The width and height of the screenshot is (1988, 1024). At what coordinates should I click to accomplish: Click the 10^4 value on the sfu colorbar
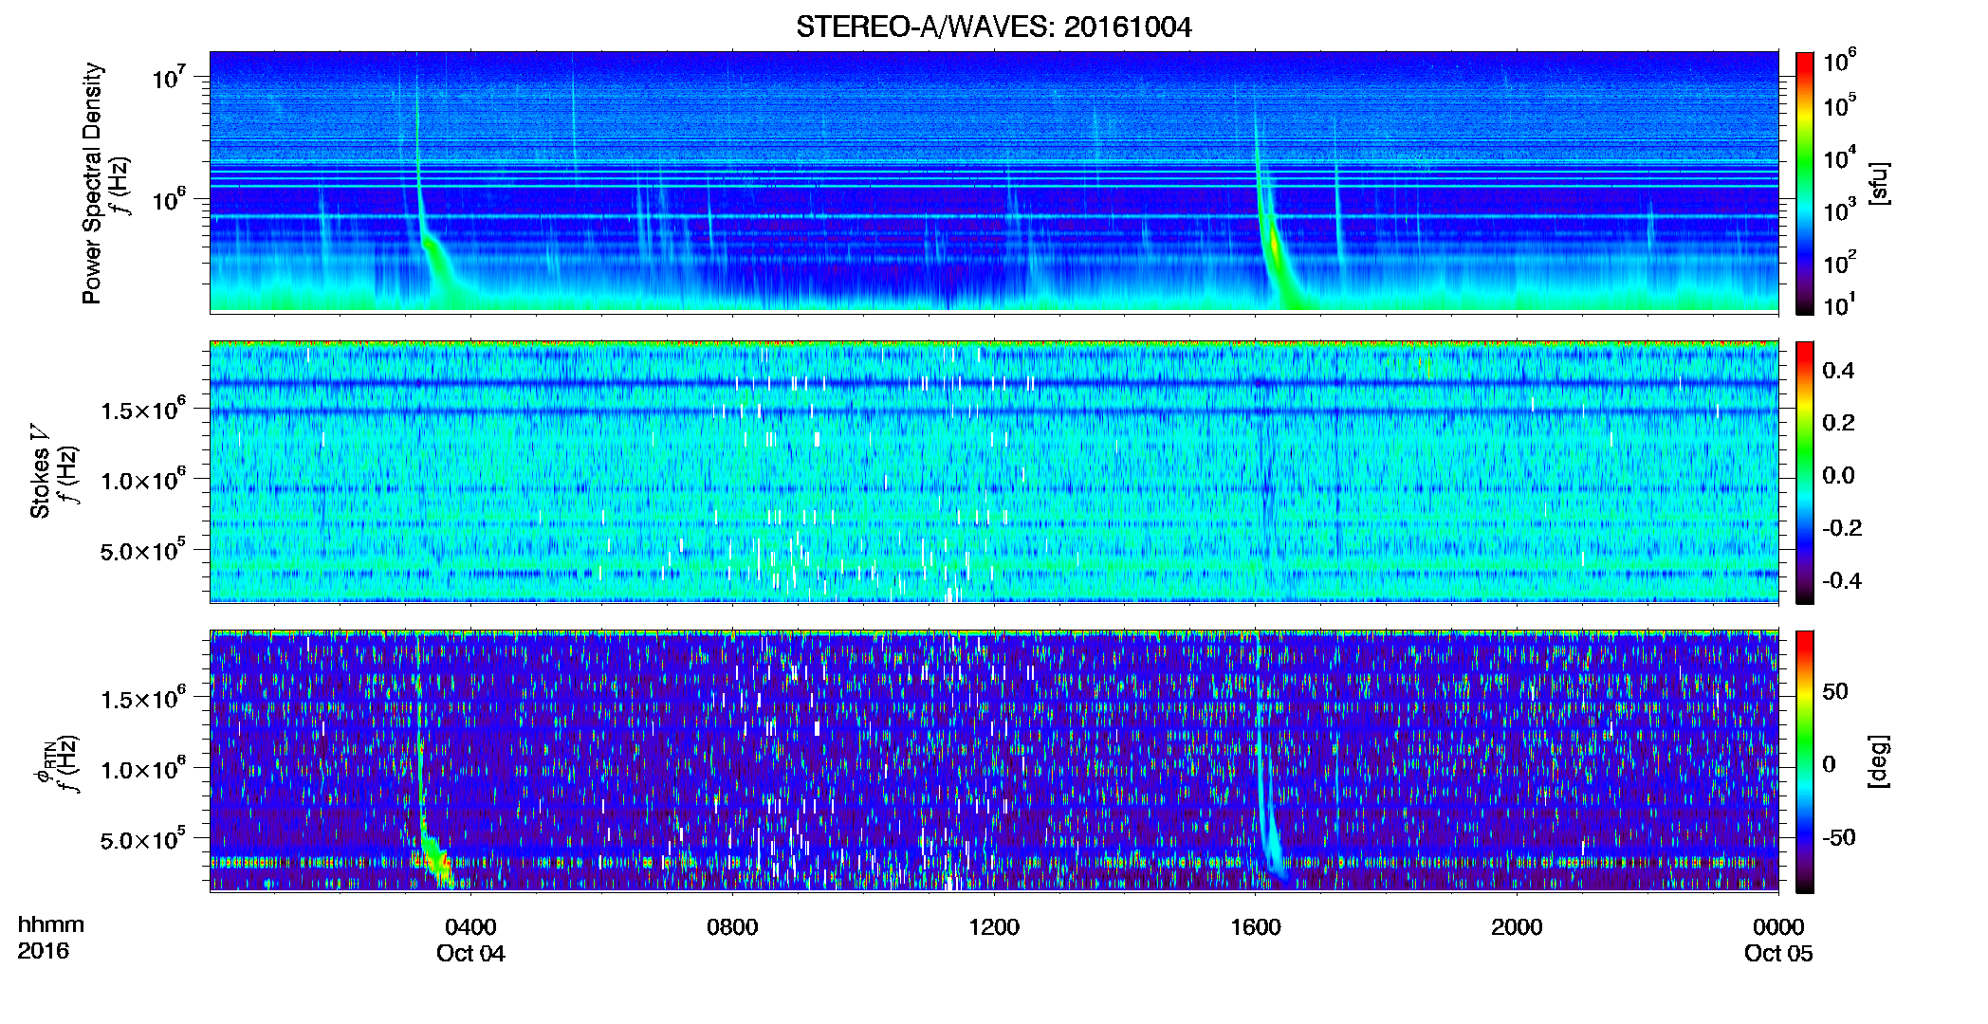1840,157
